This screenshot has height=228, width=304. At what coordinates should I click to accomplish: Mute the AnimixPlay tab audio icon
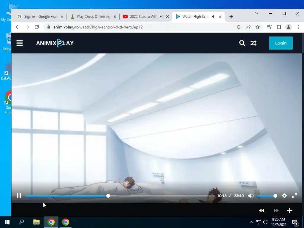[x=214, y=17]
